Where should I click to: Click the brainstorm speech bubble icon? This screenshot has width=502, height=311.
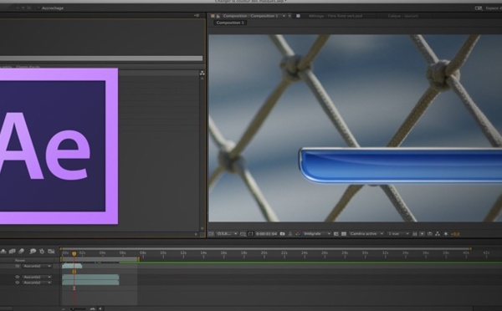click(x=33, y=252)
